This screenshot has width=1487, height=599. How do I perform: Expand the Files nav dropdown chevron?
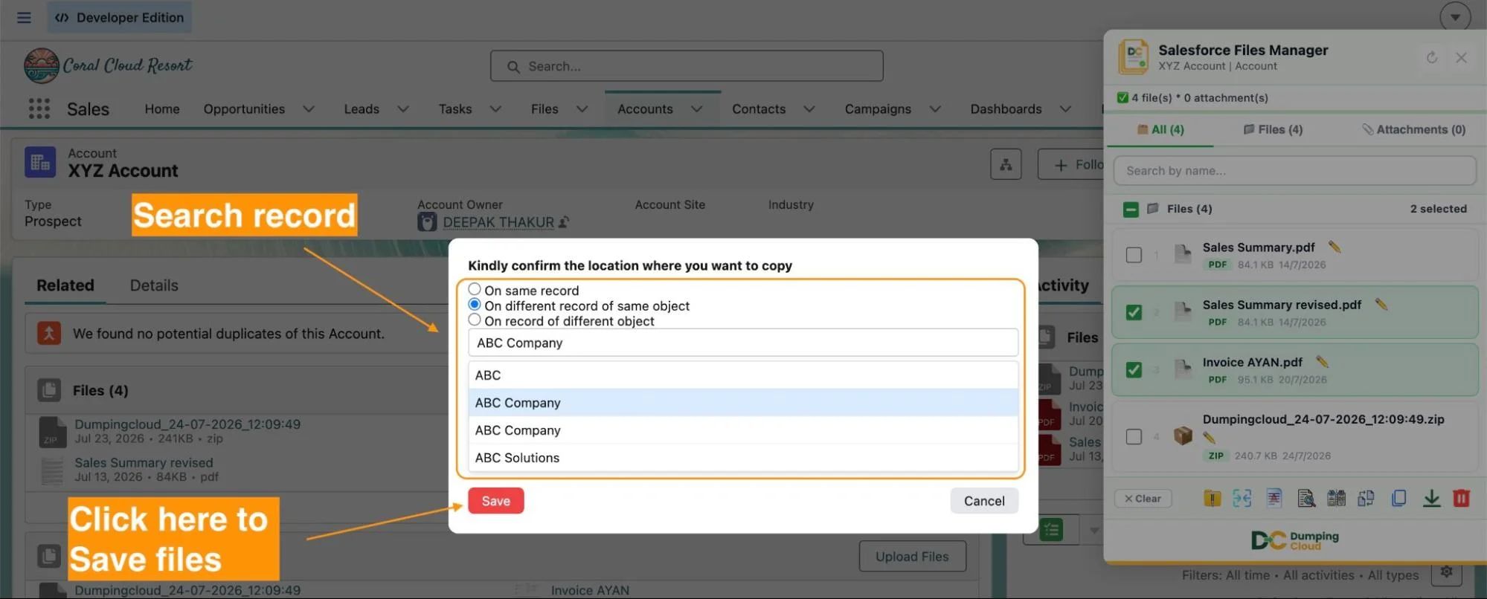[x=582, y=109]
